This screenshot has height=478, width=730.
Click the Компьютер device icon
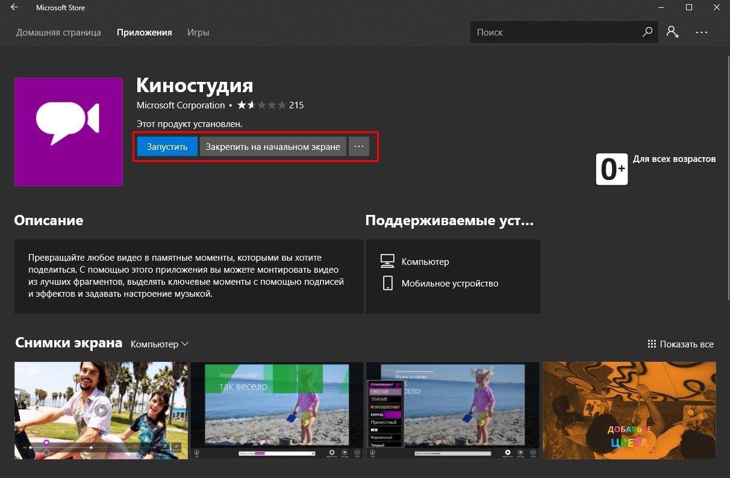point(387,261)
